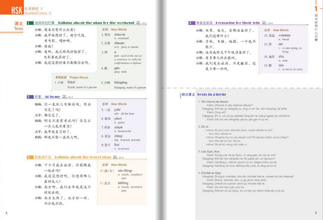This screenshot has height=220, width=323.
Task: Click the orange chapter number 1 at top right
Action: (x=316, y=9)
